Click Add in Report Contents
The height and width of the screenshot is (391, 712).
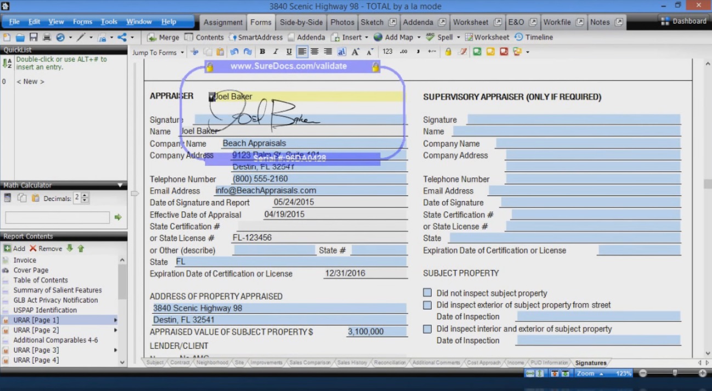14,248
